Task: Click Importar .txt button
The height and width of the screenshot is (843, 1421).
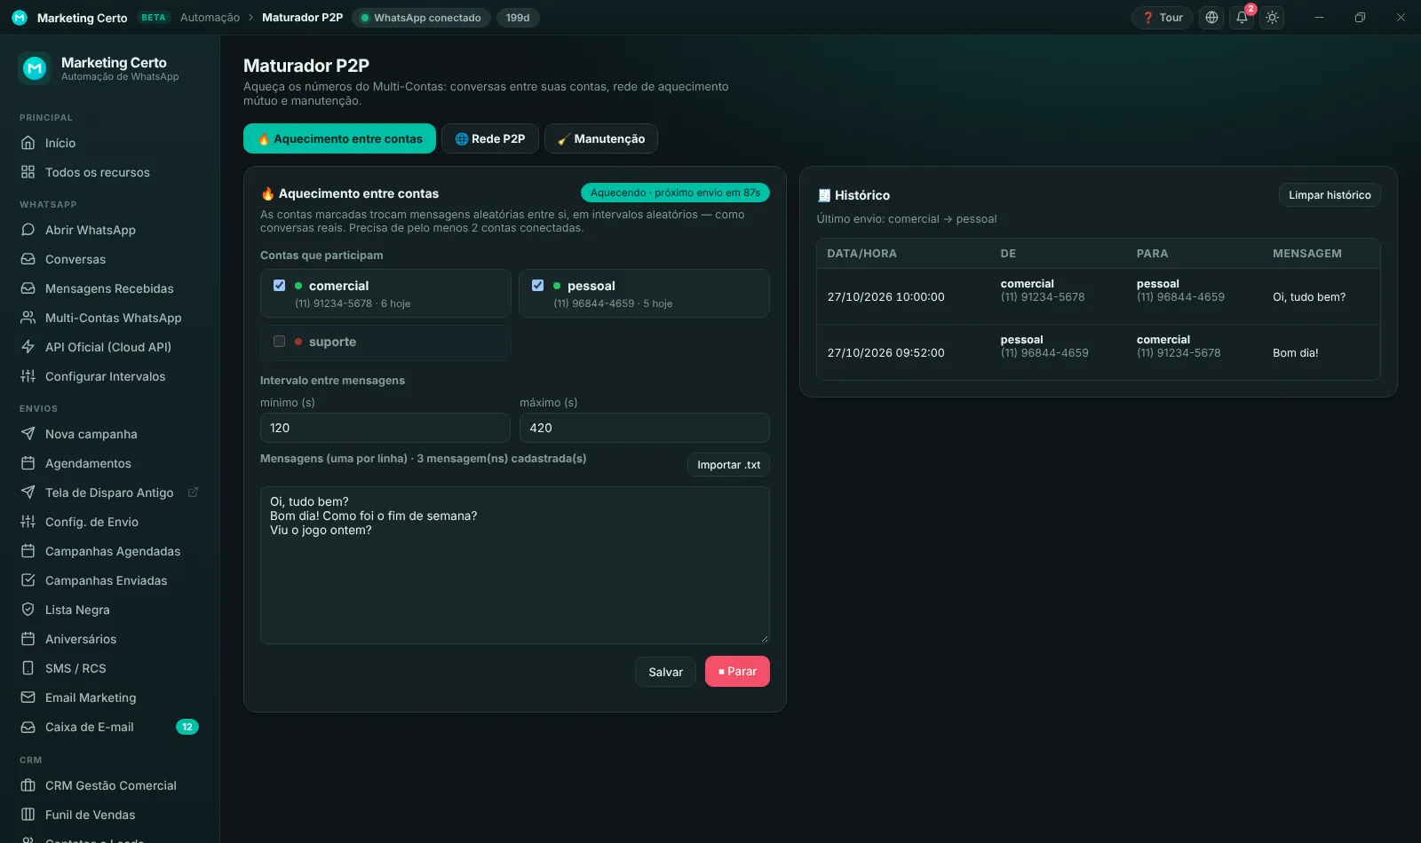Action: coord(728,465)
